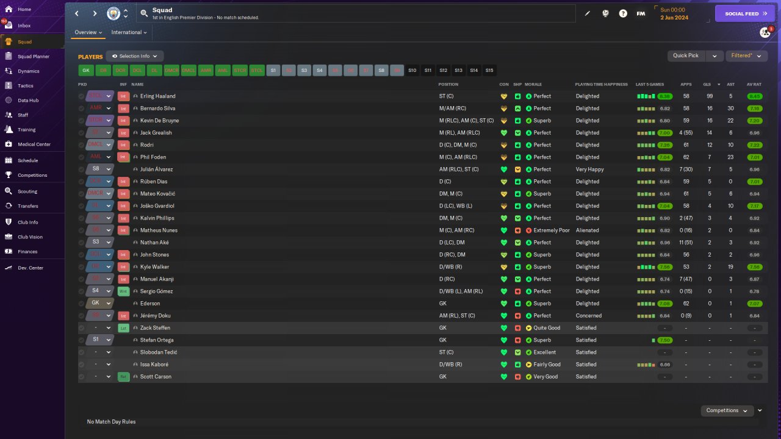Open the Dev. Center section
Screen dimensions: 781x439
[x=9, y=268]
